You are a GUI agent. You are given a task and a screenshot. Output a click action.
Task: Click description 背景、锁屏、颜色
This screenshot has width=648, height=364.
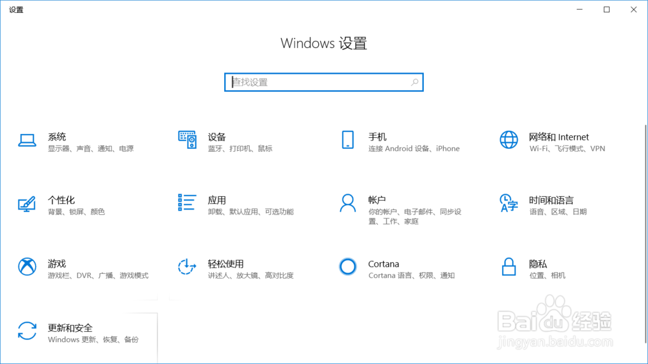coord(76,212)
